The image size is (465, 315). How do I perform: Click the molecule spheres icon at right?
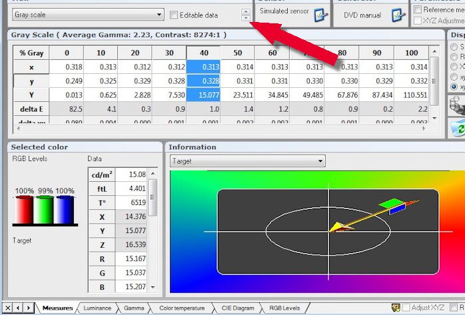pos(457,105)
